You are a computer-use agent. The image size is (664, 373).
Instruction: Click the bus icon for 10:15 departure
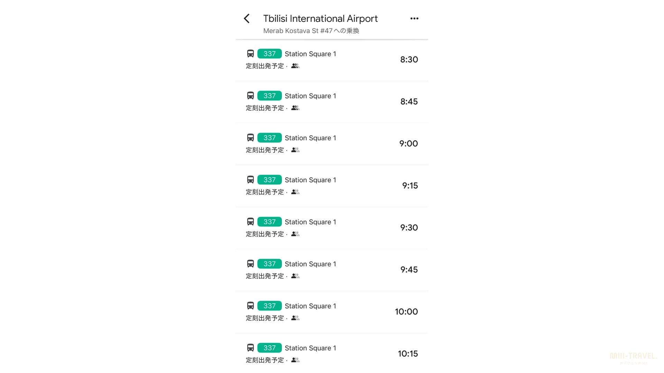tap(250, 347)
